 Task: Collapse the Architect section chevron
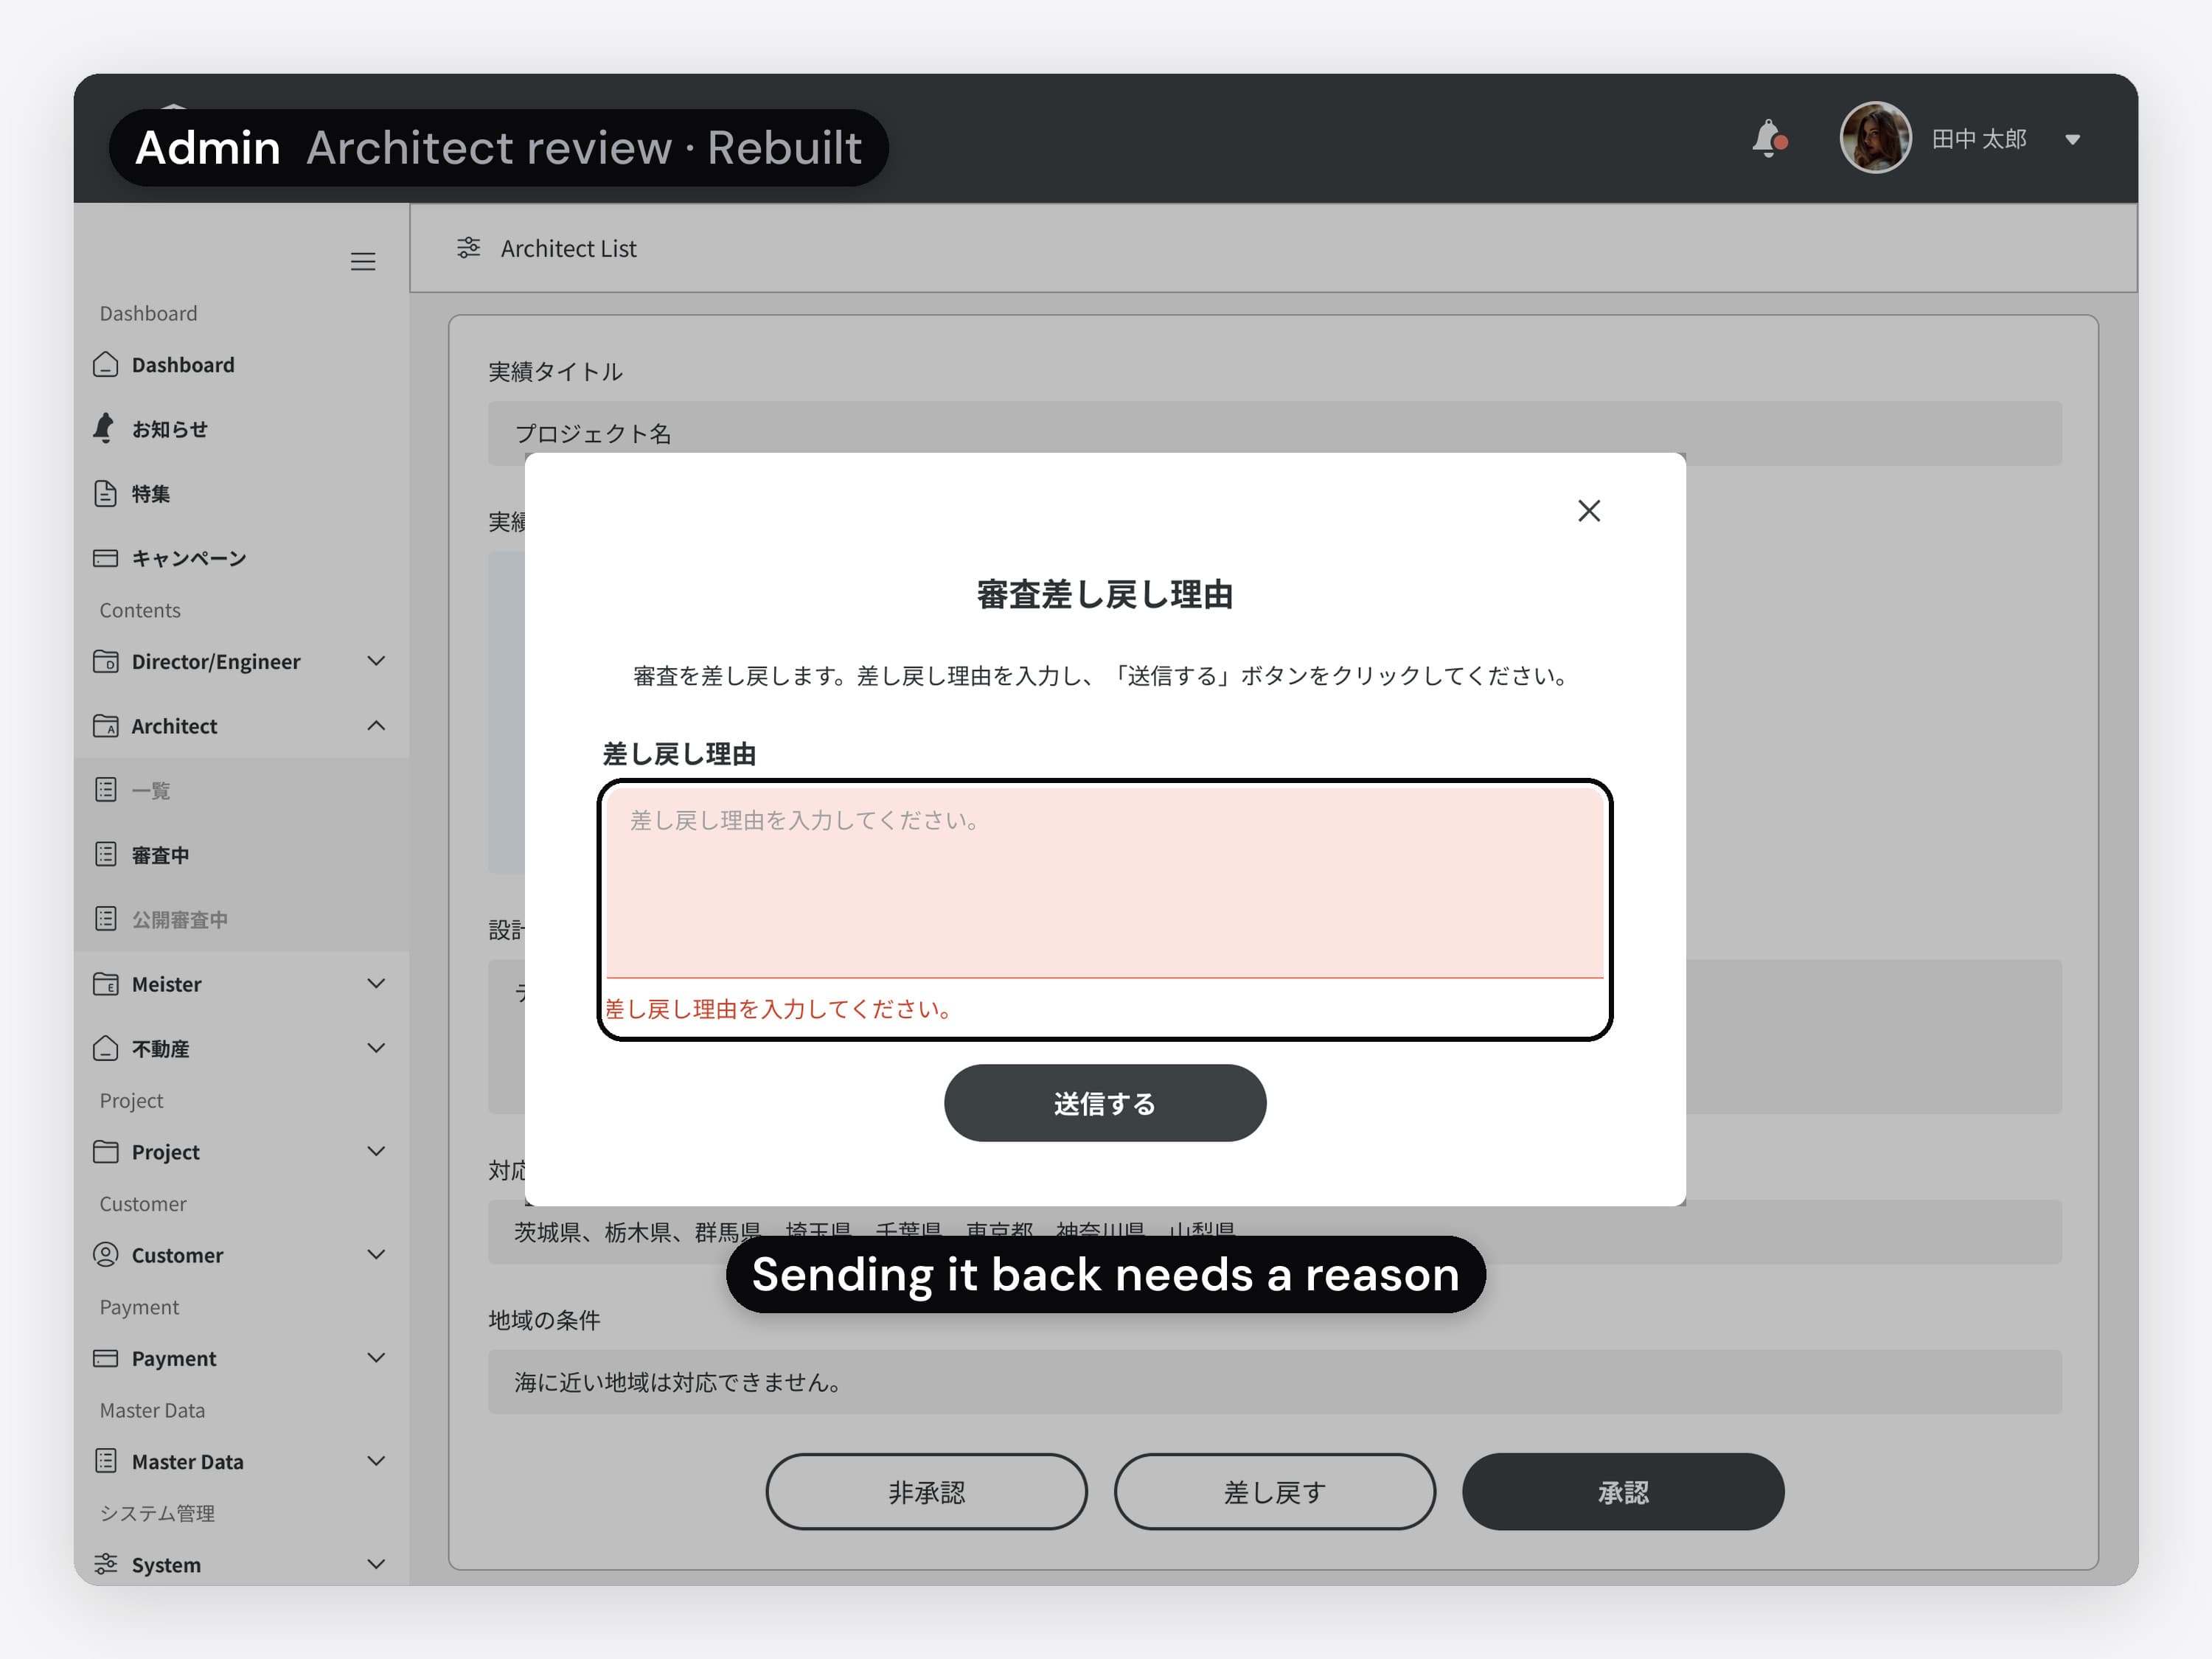(376, 726)
